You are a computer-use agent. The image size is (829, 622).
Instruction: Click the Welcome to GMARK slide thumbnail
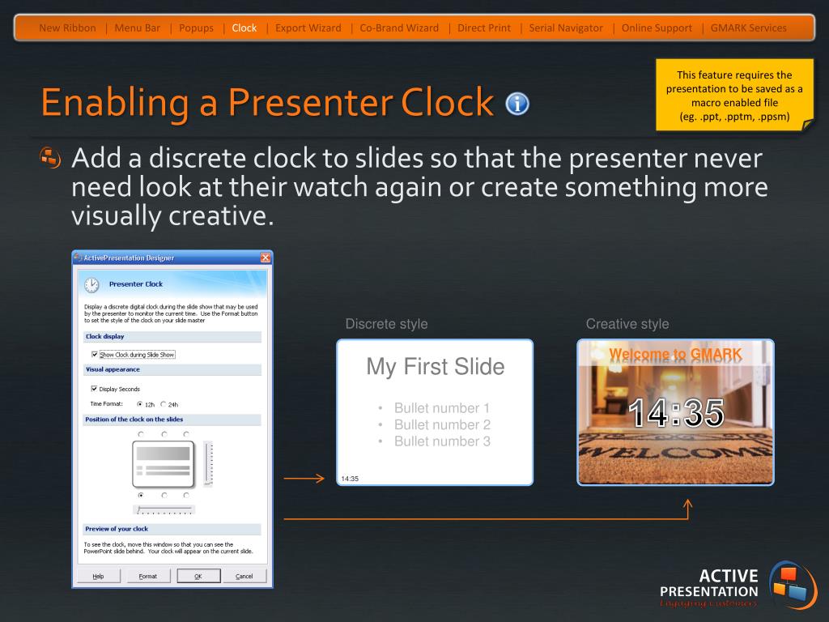click(x=676, y=412)
